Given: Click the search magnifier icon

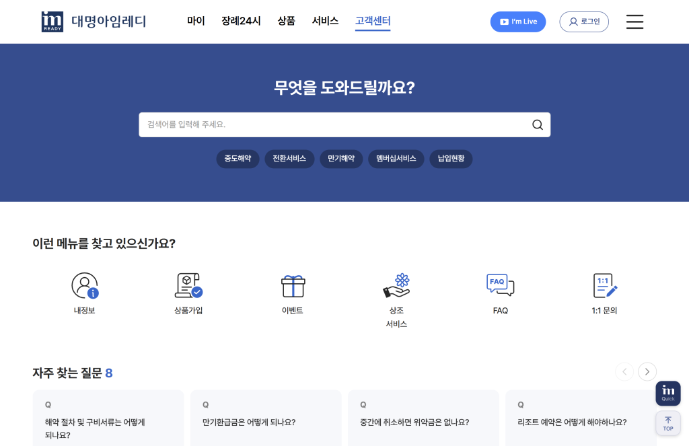Looking at the screenshot, I should point(537,124).
